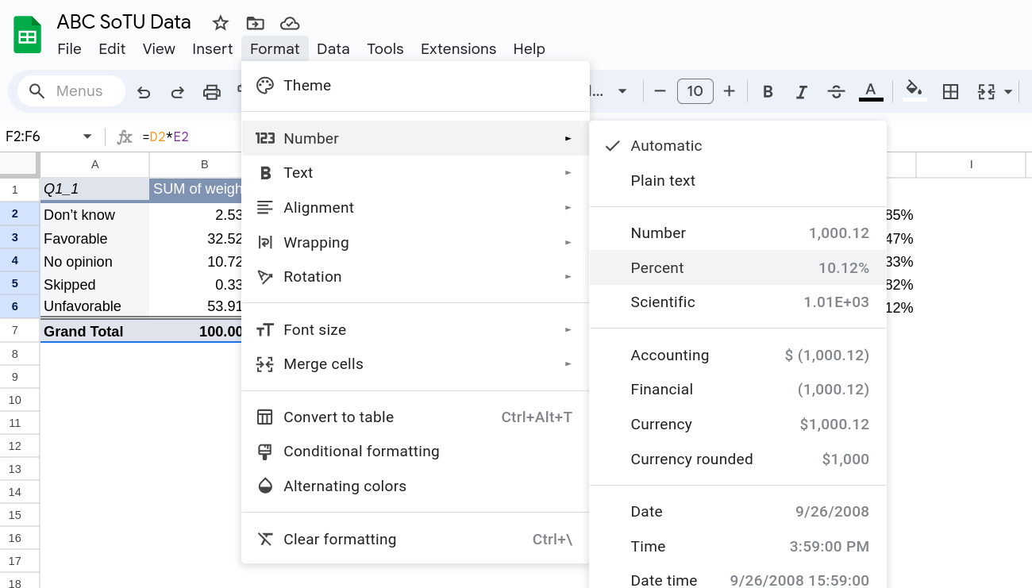Viewport: 1032px width, 588px height.
Task: Select the checked Automatic number format
Action: click(666, 146)
